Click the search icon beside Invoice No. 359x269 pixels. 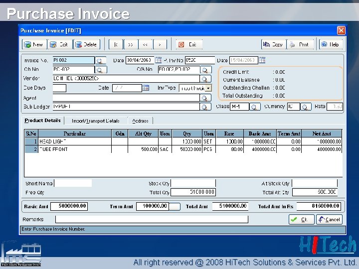(100, 61)
